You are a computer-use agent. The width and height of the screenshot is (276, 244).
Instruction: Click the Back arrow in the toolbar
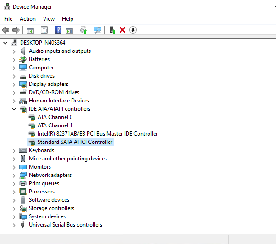pos(6,30)
